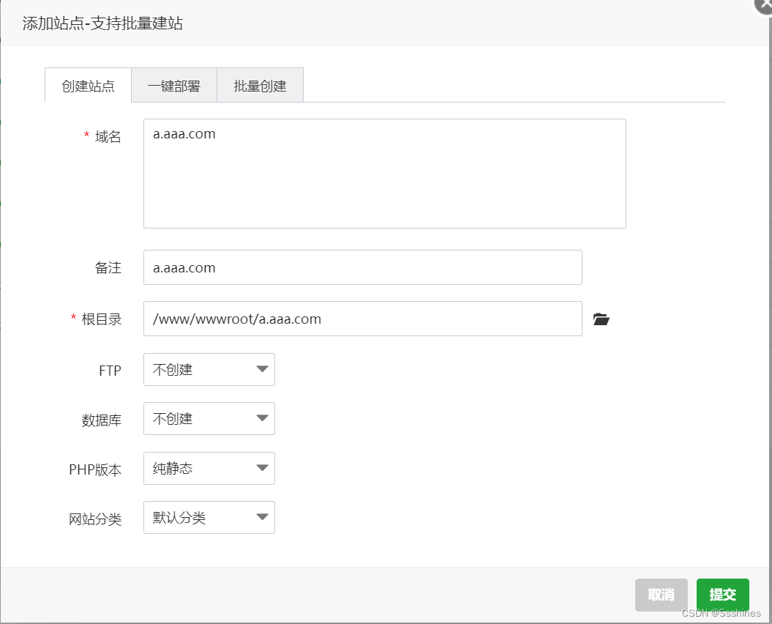
Task: Click the grey 取消 button
Action: (661, 595)
